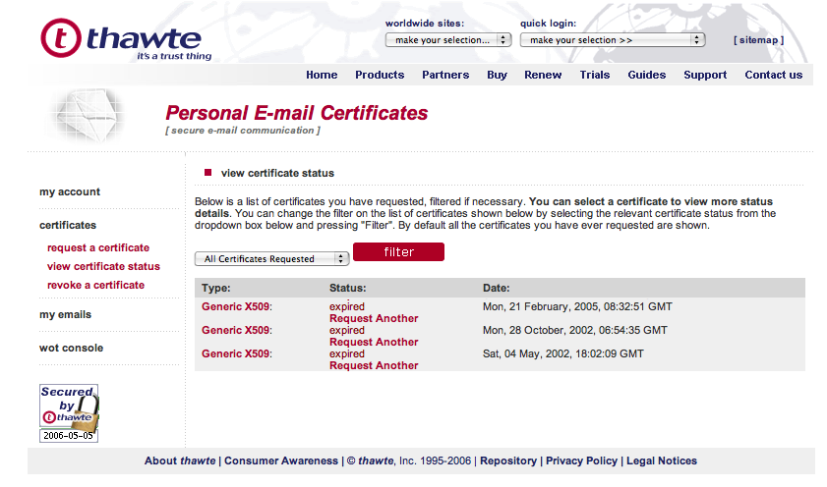Open the Consumer Awareness footer link

(x=281, y=460)
